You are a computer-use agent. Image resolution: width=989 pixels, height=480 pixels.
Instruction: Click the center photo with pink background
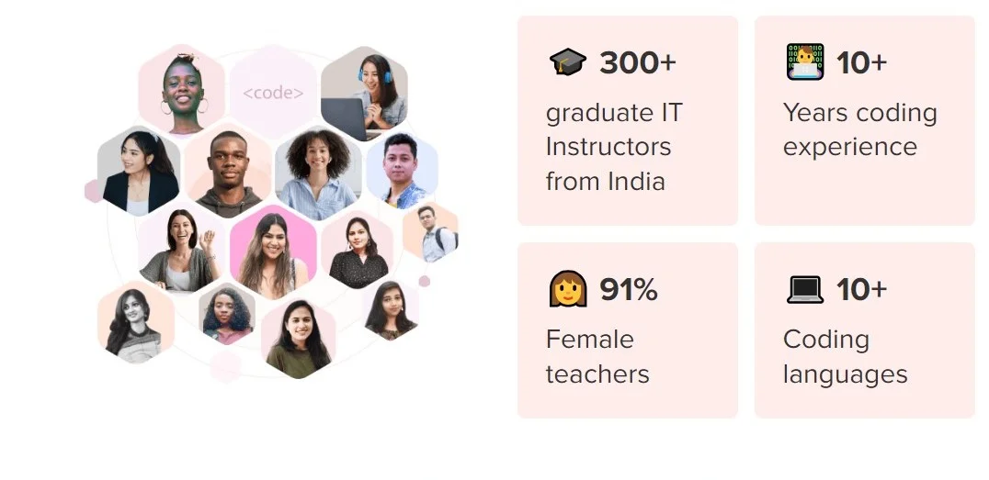(x=273, y=252)
